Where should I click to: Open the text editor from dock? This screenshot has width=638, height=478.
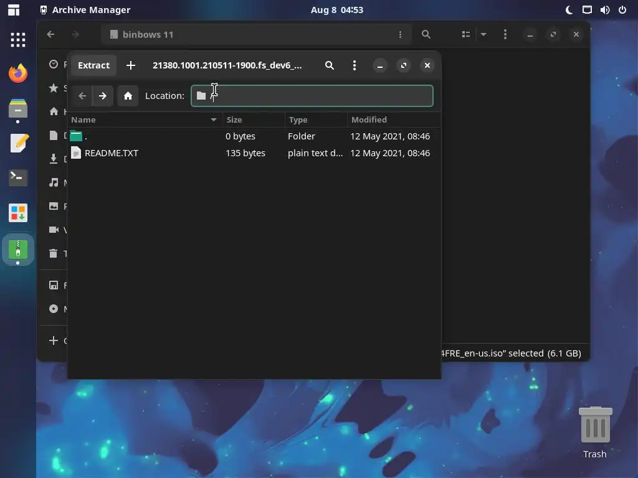tap(18, 143)
